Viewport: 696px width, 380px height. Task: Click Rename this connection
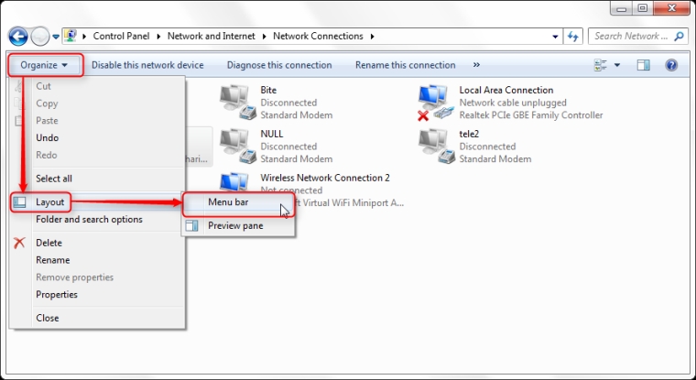click(406, 65)
